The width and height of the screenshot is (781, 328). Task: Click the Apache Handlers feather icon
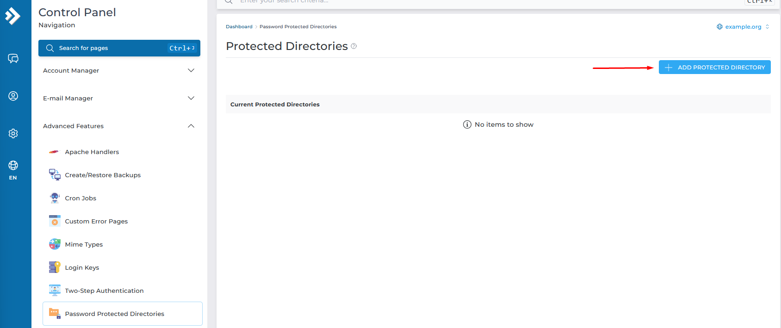click(55, 152)
